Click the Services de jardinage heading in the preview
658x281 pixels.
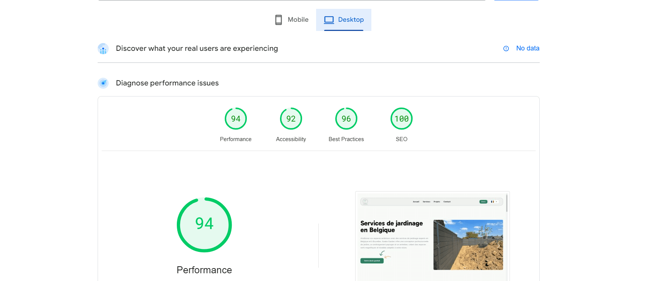(391, 226)
